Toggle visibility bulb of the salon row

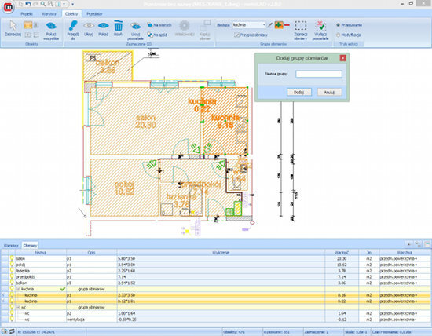point(12,258)
